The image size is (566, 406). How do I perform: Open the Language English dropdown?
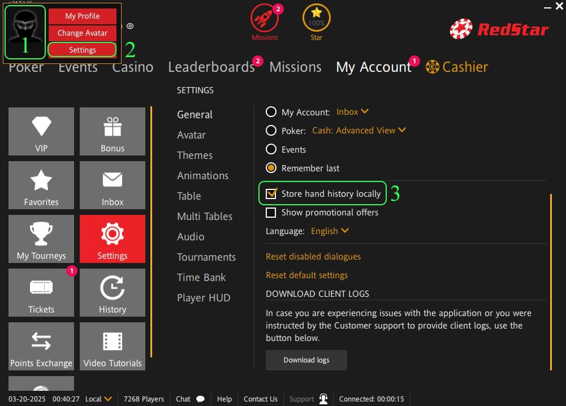point(330,231)
